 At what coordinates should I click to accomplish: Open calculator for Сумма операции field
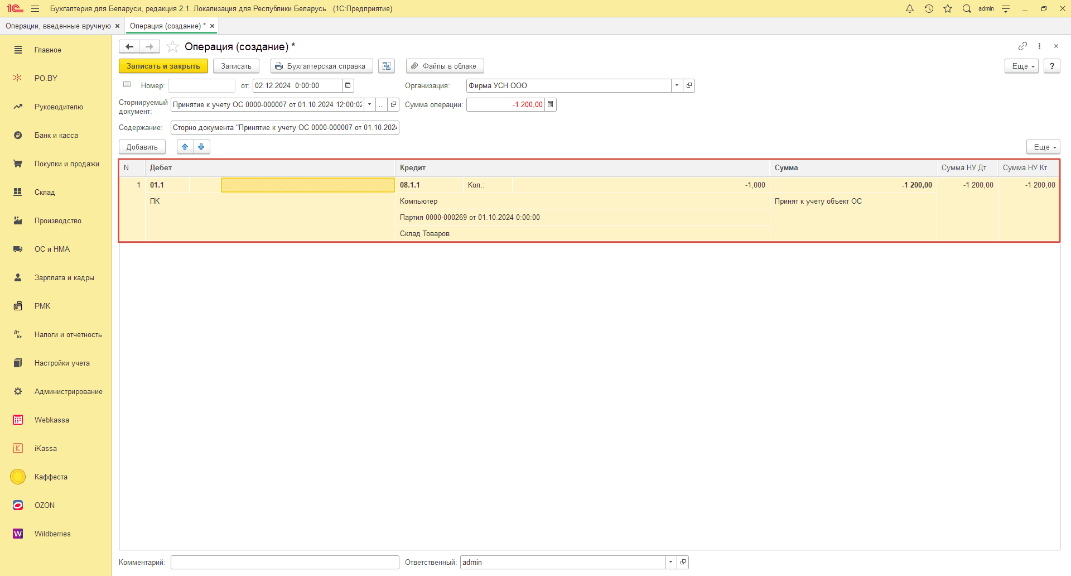click(551, 104)
